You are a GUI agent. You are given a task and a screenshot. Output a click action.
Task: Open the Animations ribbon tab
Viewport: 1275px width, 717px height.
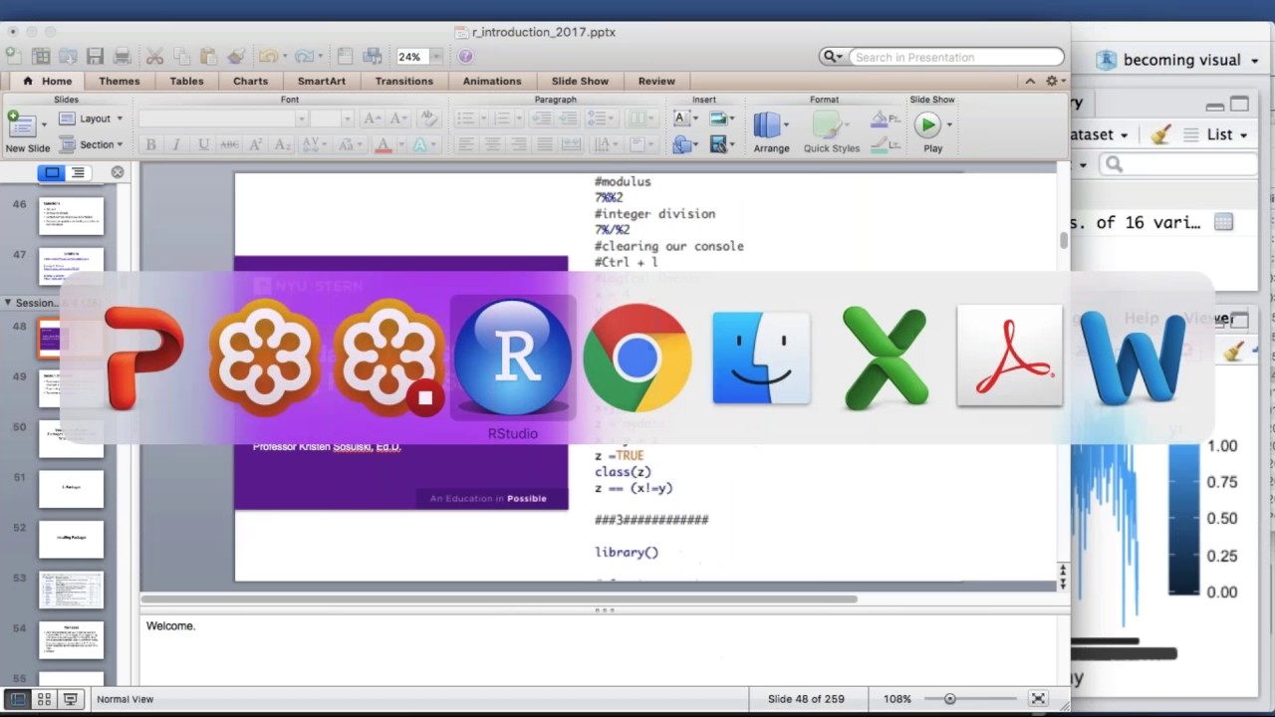click(x=492, y=81)
